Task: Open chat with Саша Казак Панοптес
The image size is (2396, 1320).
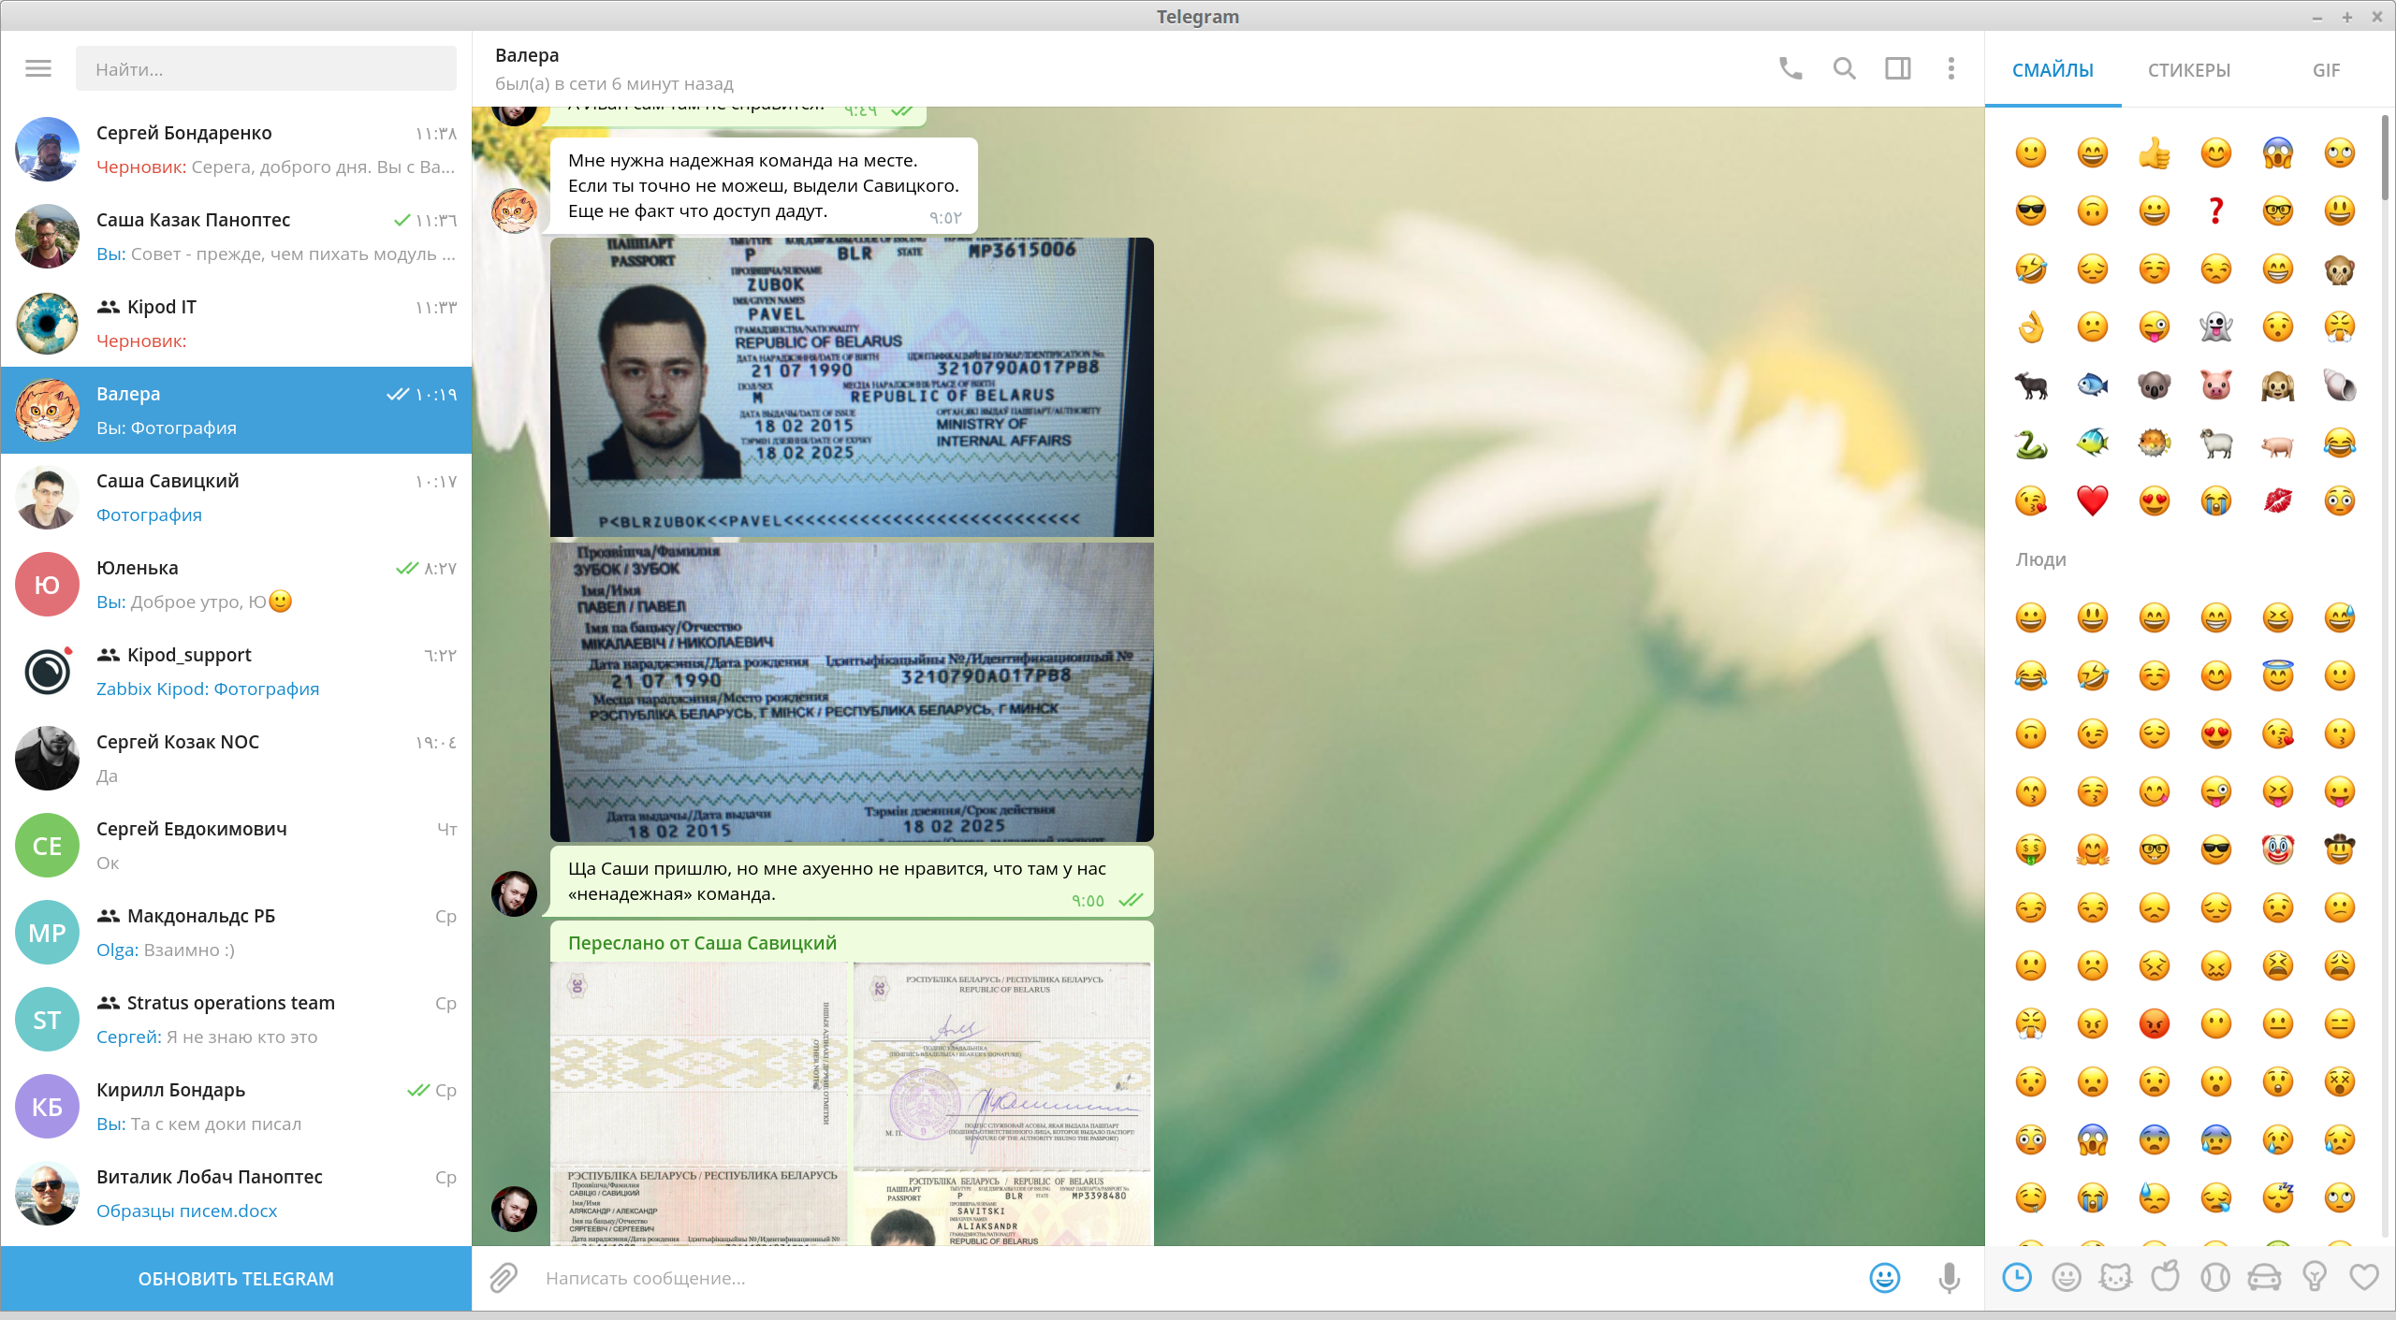Action: (x=236, y=237)
